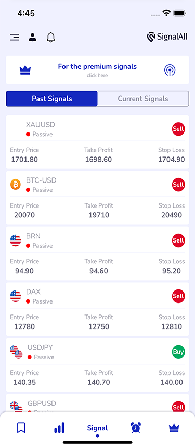Open the crown premium tab in bottom bar
This screenshot has height=448, width=195.
(x=174, y=428)
